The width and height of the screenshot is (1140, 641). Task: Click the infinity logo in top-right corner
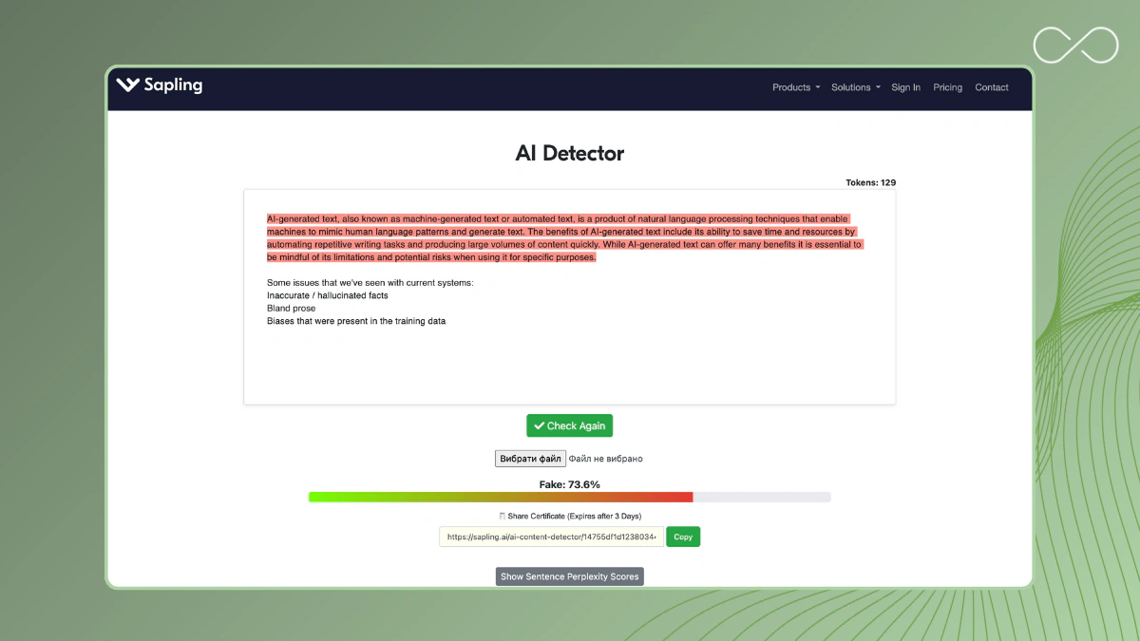pos(1075,46)
